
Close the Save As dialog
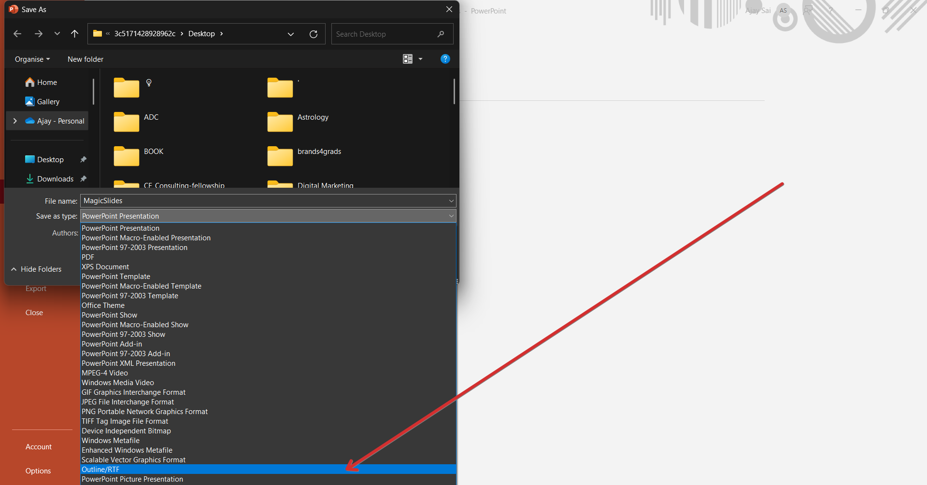[x=449, y=9]
